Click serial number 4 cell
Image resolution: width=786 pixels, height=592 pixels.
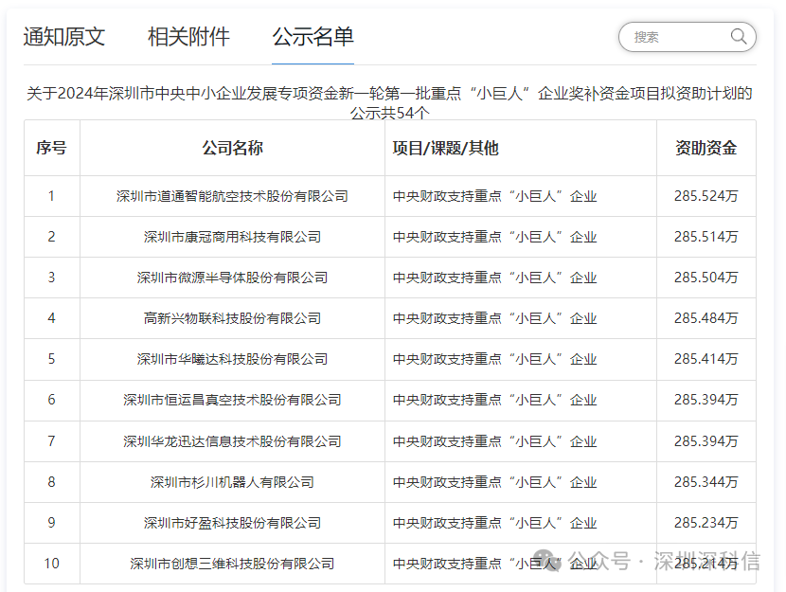click(52, 318)
